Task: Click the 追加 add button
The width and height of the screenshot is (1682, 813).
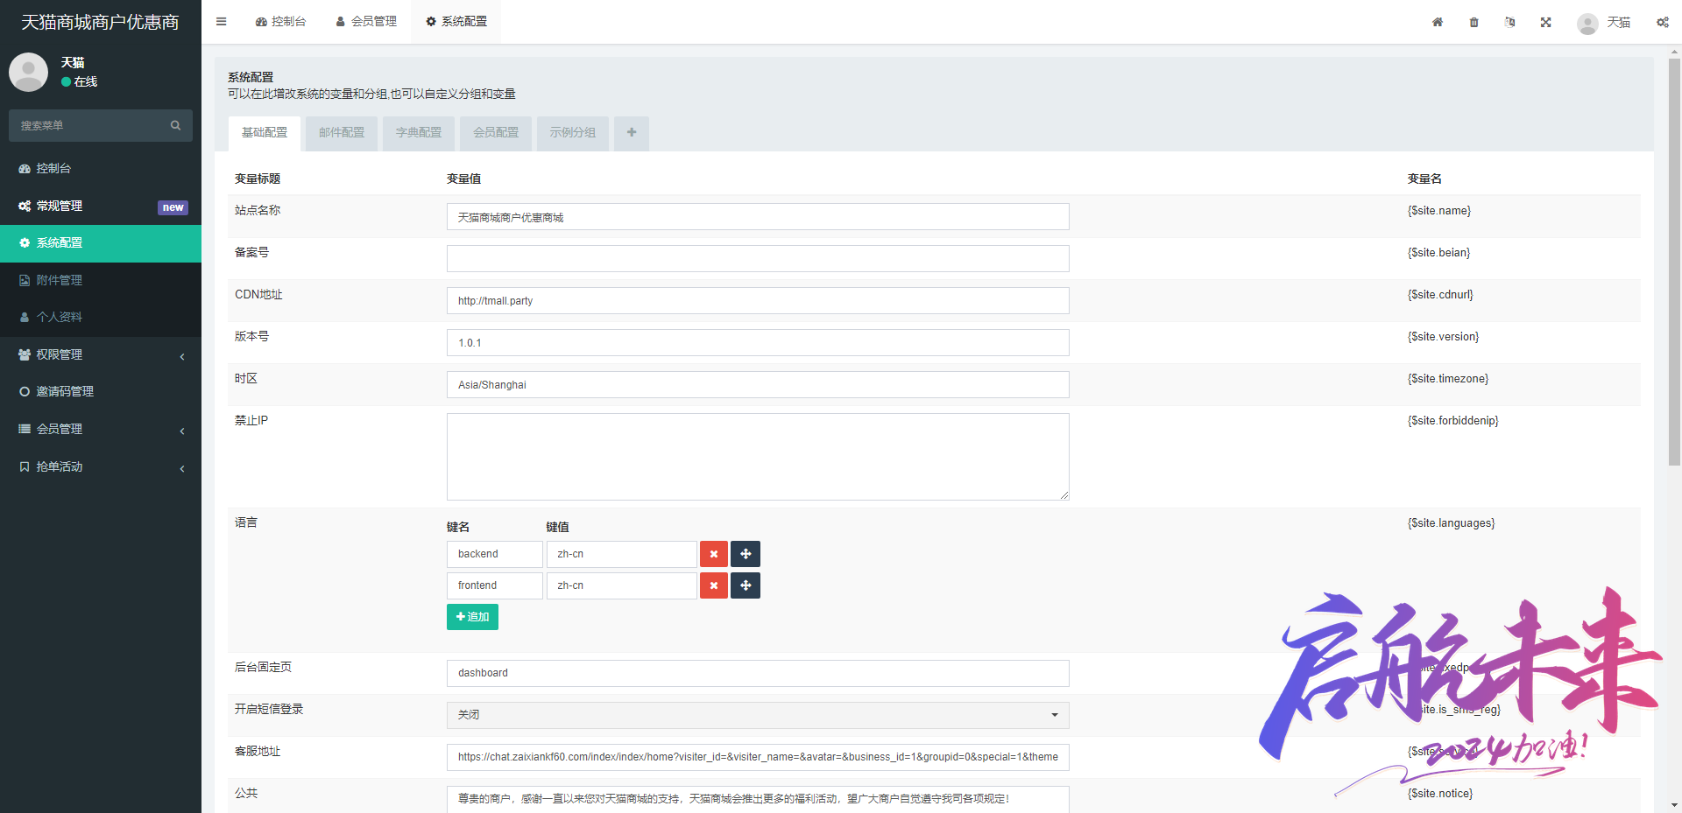Action: pos(472,617)
